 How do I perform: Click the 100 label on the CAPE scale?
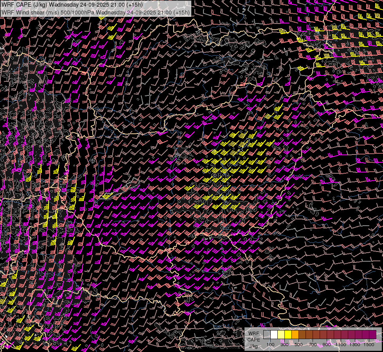(270, 345)
